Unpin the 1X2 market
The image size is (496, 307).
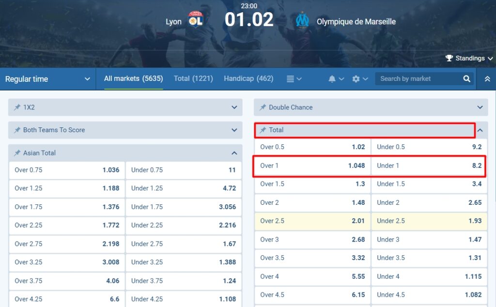pos(17,107)
